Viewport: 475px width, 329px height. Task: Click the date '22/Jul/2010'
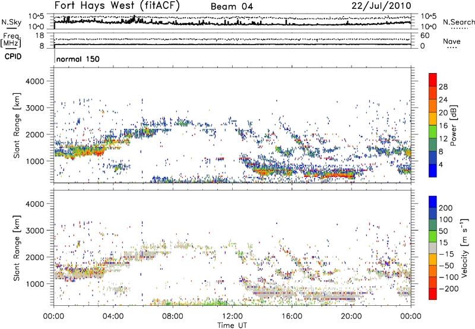(x=381, y=6)
